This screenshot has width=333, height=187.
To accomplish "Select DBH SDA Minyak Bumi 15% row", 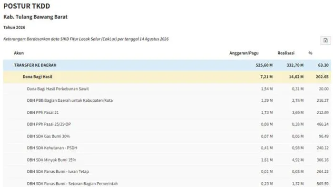I will (167, 160).
